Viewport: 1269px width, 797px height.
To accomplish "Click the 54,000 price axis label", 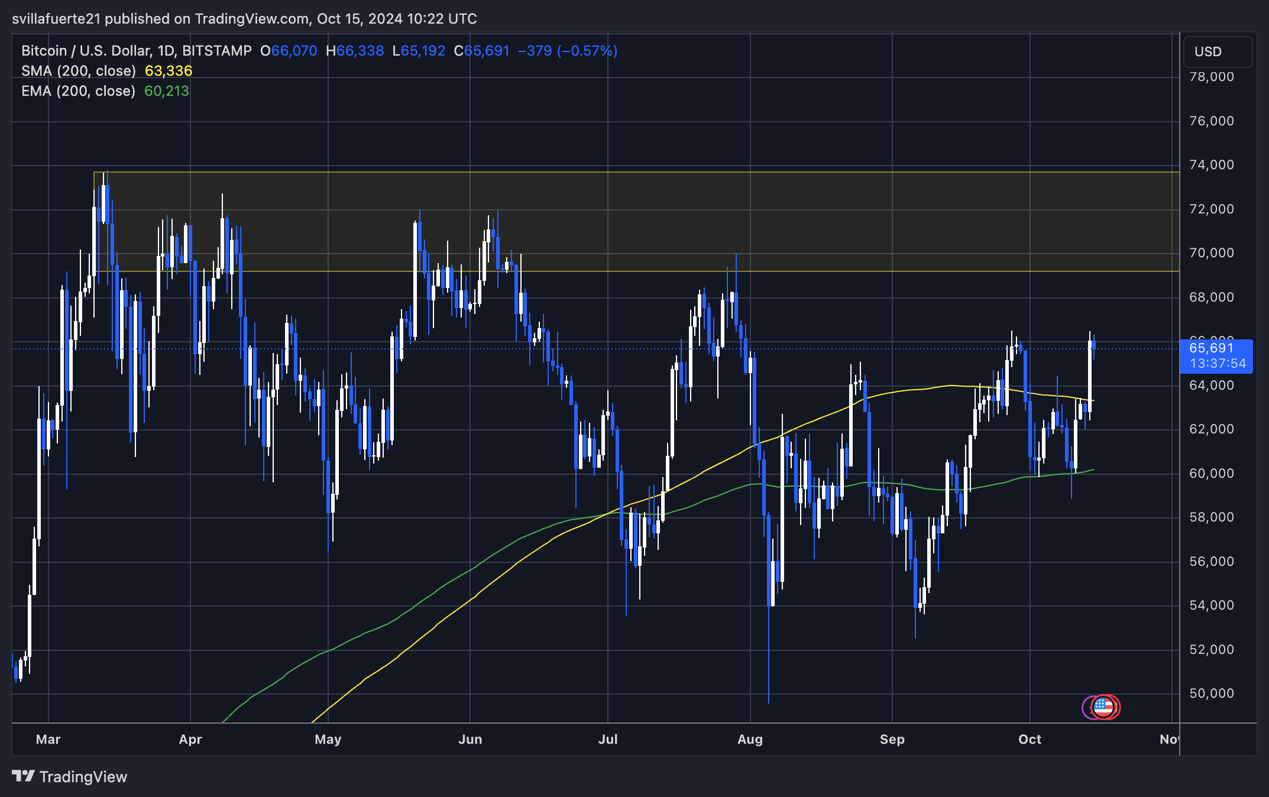I will (1211, 605).
